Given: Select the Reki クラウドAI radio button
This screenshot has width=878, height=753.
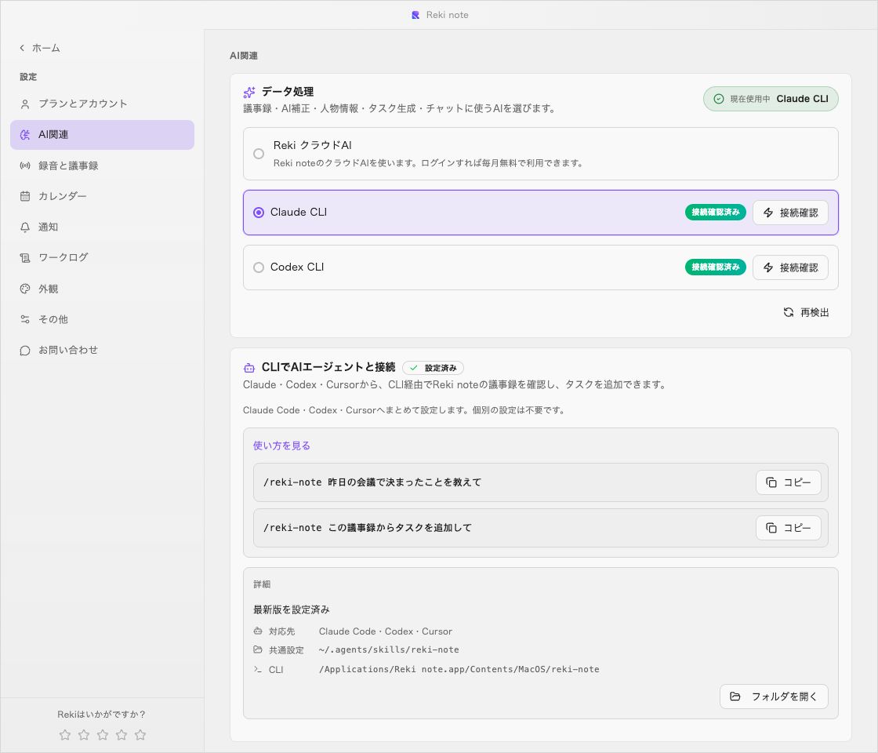Looking at the screenshot, I should 259,154.
